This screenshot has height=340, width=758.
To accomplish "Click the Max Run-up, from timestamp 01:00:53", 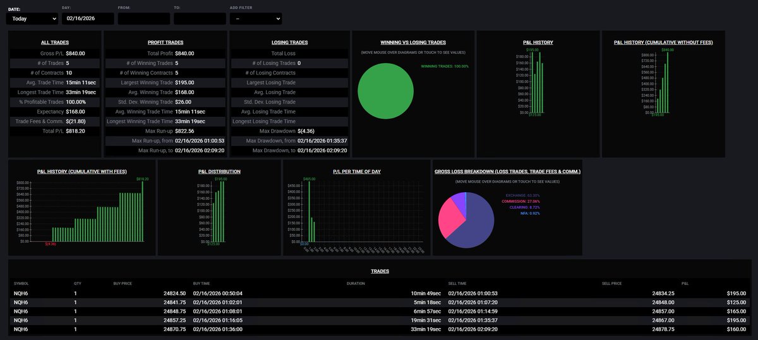I will (x=200, y=140).
